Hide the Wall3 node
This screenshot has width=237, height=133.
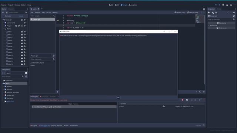[x=25, y=38]
